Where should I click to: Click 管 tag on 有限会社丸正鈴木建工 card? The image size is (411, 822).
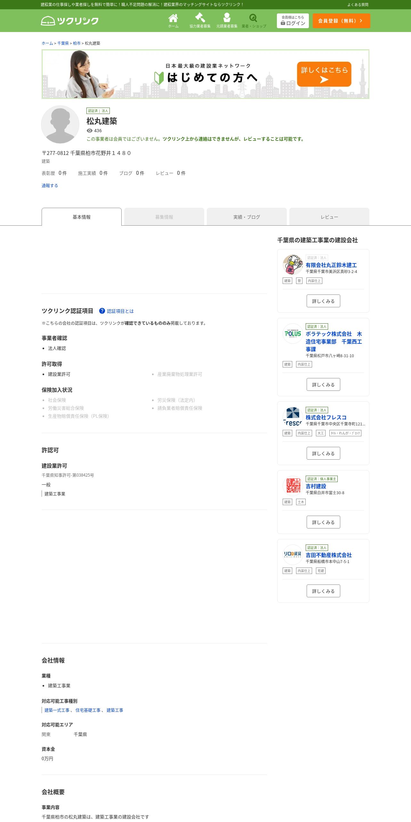299,281
